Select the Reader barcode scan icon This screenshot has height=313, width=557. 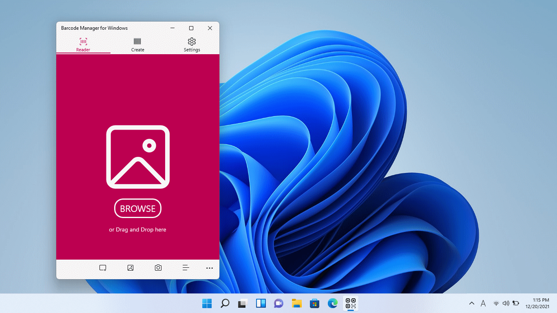pos(83,42)
